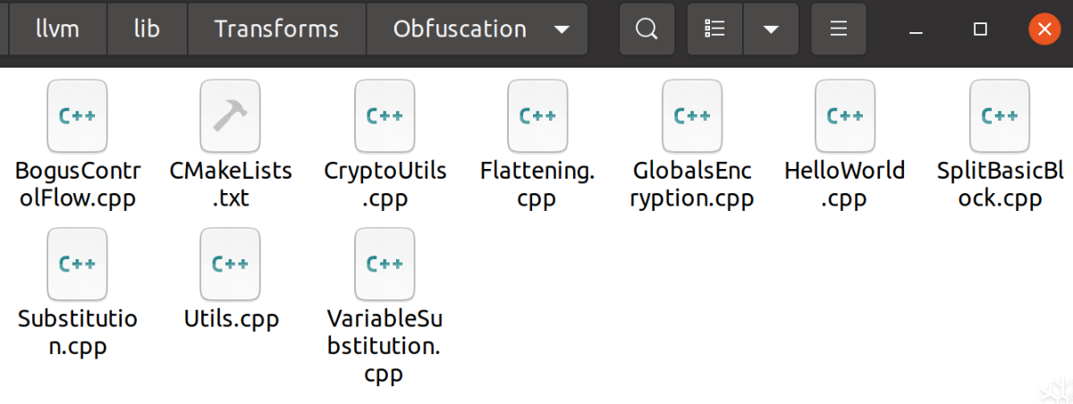The image size is (1073, 404).
Task: Select the SplitBasicBlock.cpp file icon
Action: (x=1000, y=115)
